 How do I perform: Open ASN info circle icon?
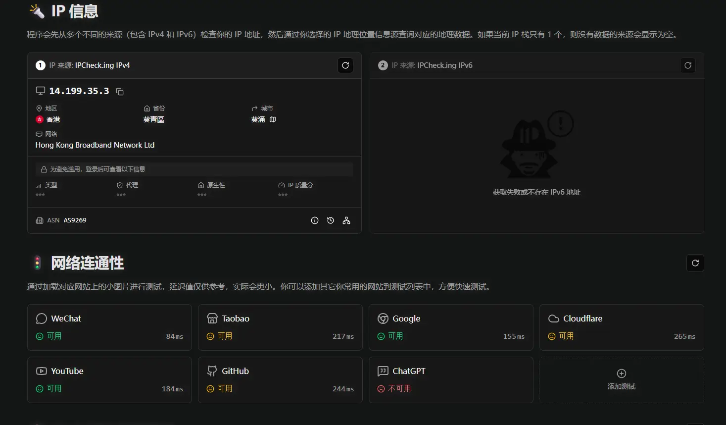315,220
